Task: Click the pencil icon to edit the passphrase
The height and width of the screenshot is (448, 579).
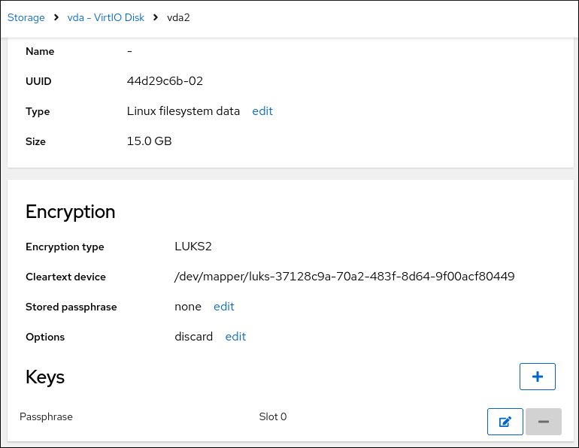Action: click(505, 422)
